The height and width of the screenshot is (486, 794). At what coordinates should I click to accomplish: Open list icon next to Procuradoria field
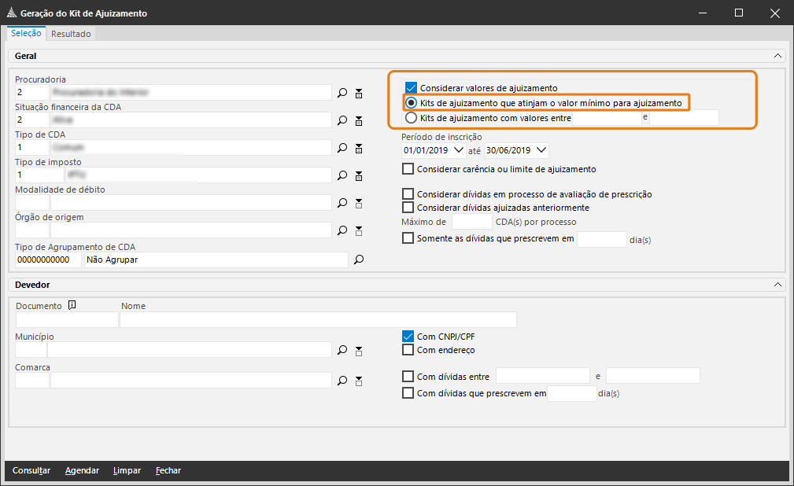point(359,93)
